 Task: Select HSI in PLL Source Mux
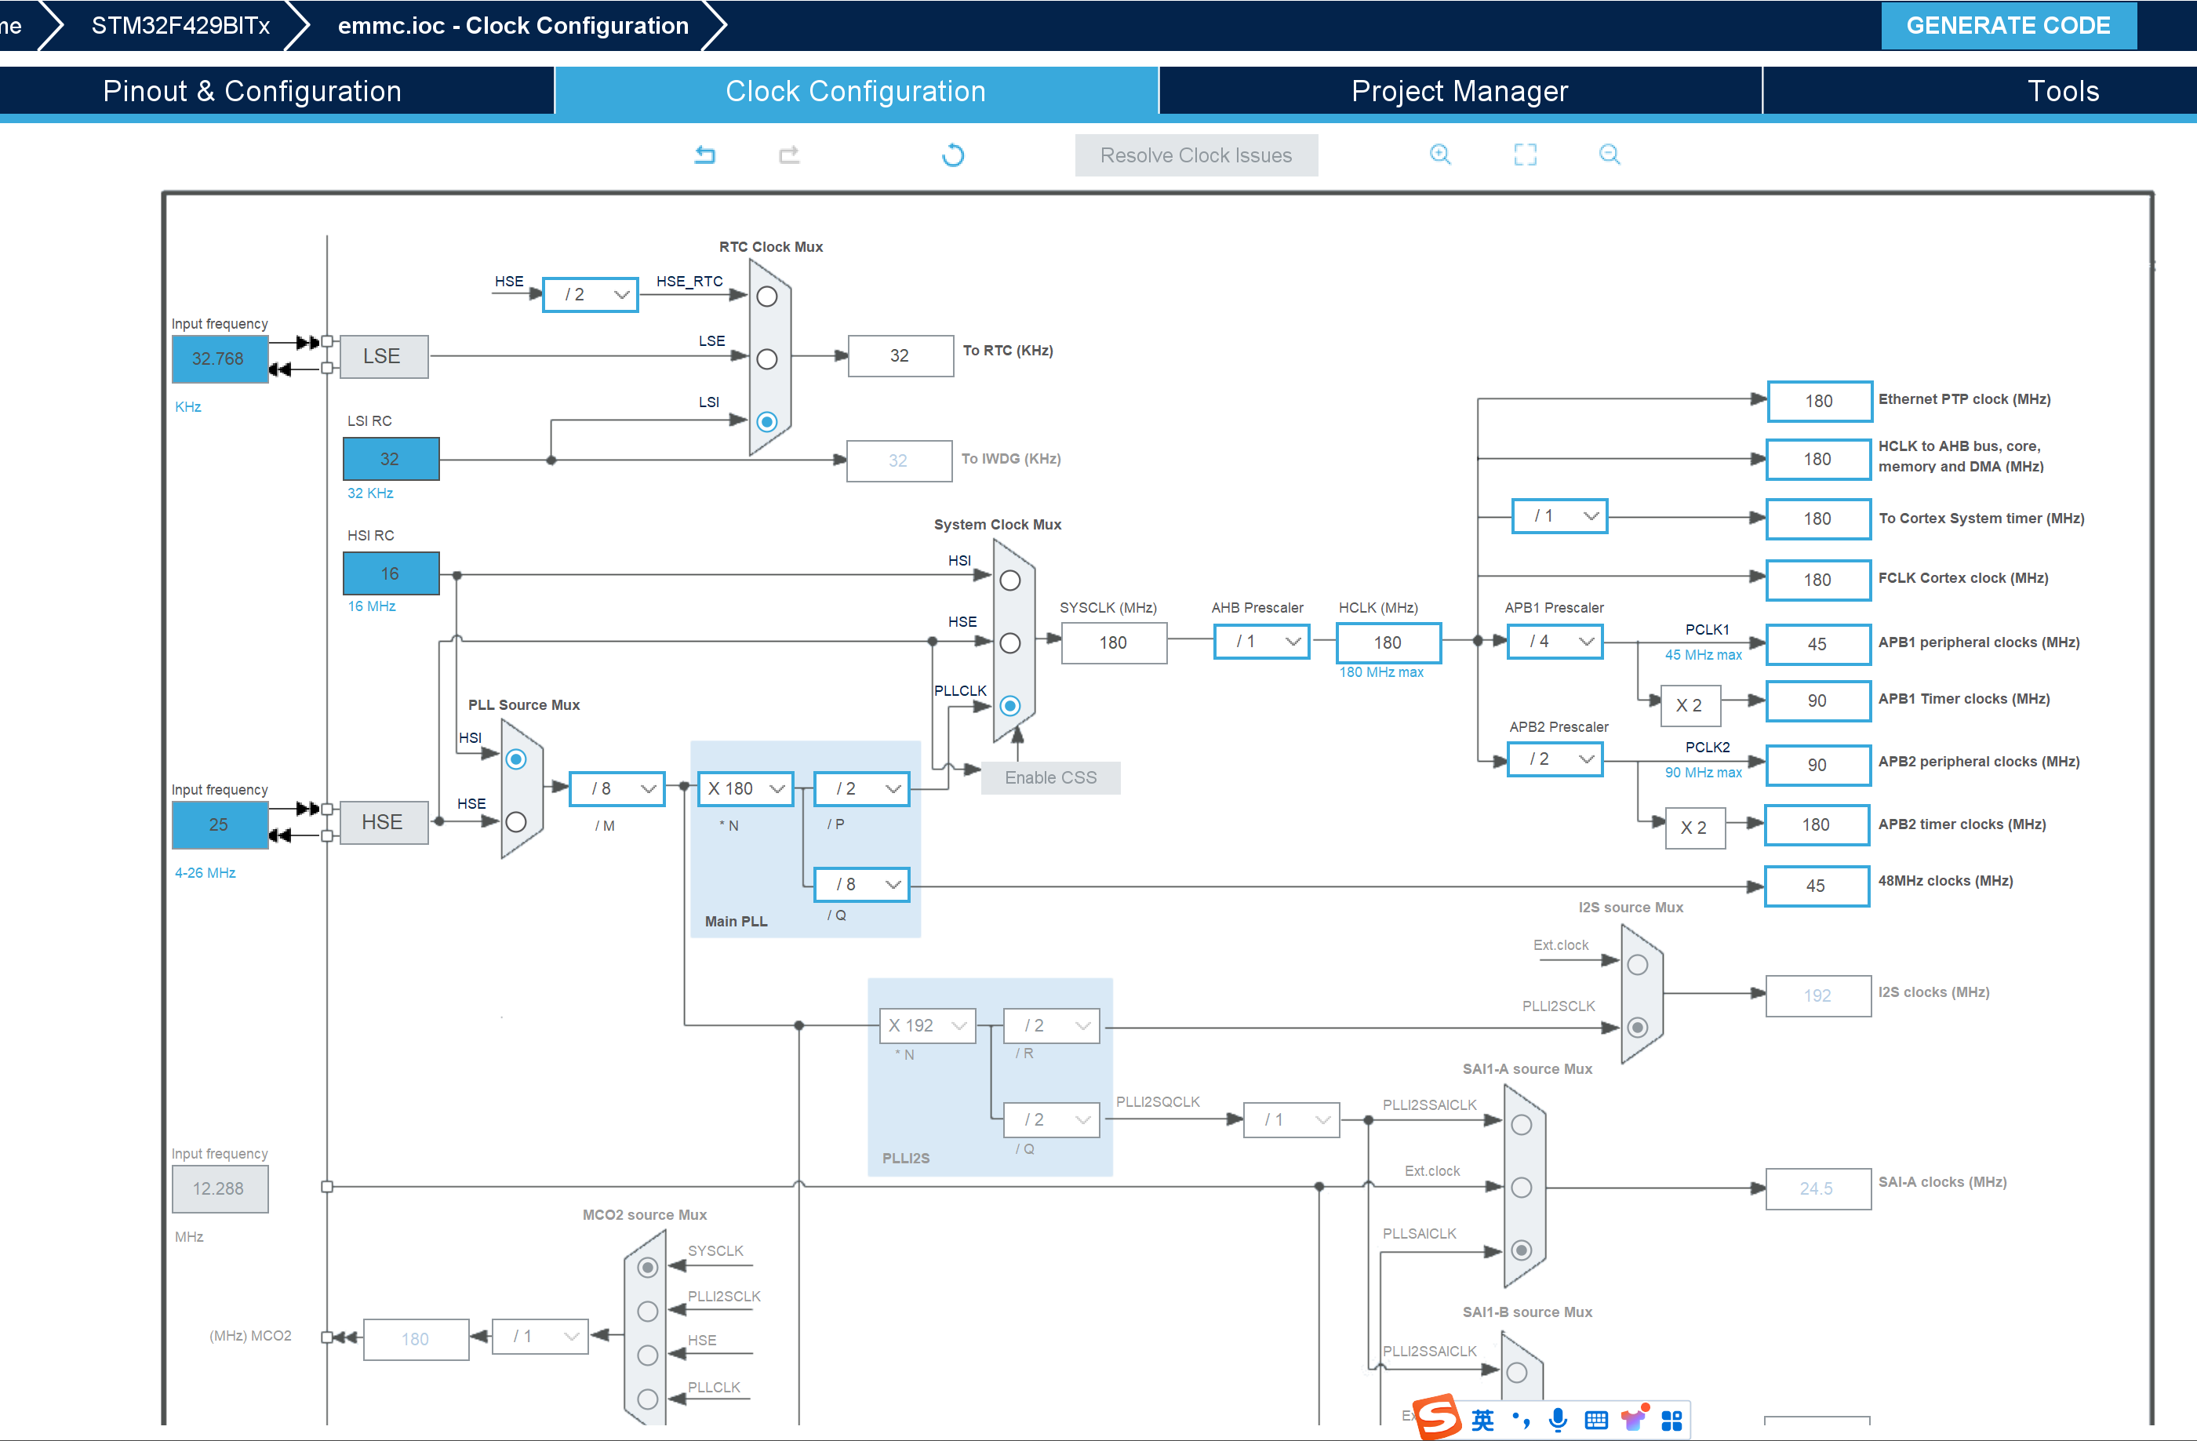pyautogui.click(x=516, y=759)
